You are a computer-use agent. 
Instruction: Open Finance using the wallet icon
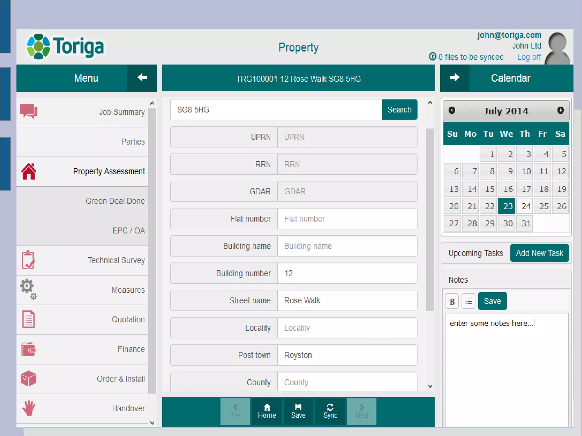[28, 349]
